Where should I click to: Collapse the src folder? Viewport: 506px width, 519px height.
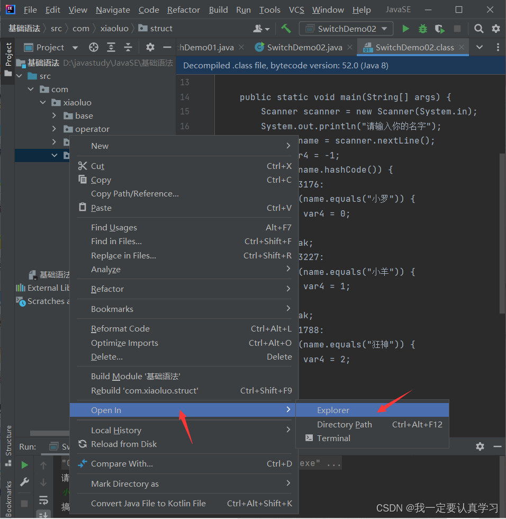point(20,76)
